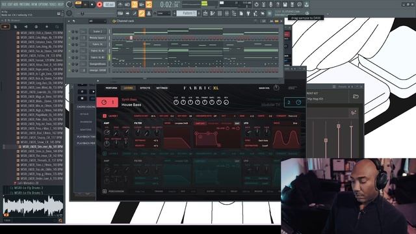Image resolution: width=416 pixels, height=234 pixels.
Task: Click the tempo display field
Action: click(109, 5)
